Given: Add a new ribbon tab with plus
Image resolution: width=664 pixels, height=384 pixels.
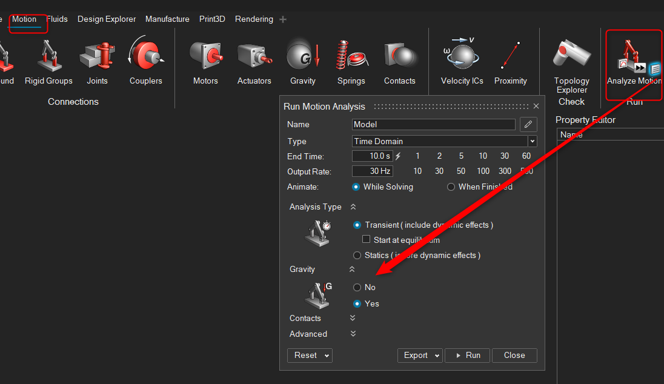Looking at the screenshot, I should 283,19.
